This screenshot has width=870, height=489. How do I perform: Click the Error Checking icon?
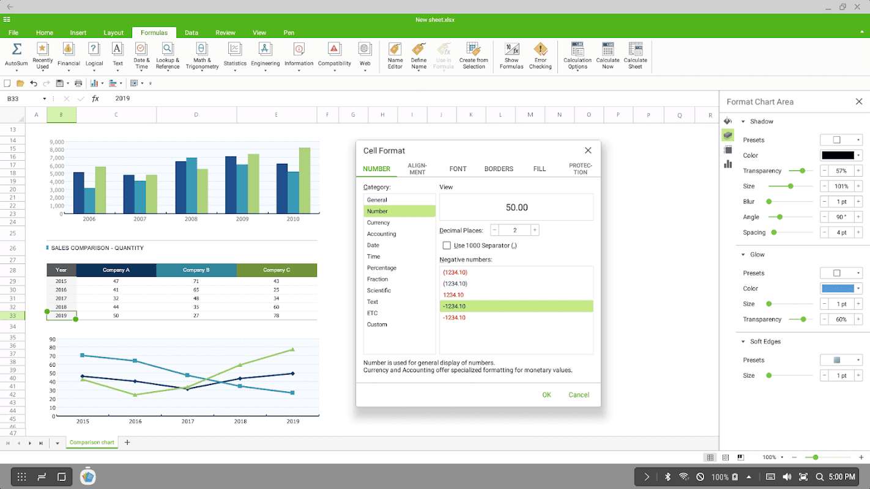pos(540,50)
